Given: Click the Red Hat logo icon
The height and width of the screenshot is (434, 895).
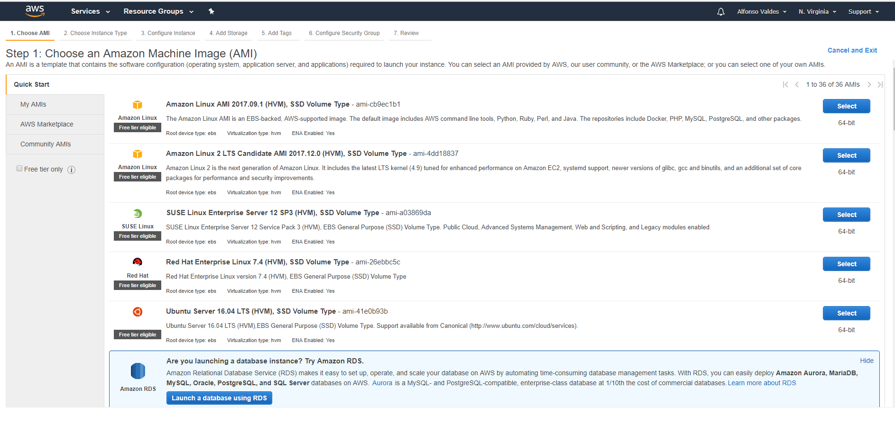Looking at the screenshot, I should pos(138,262).
